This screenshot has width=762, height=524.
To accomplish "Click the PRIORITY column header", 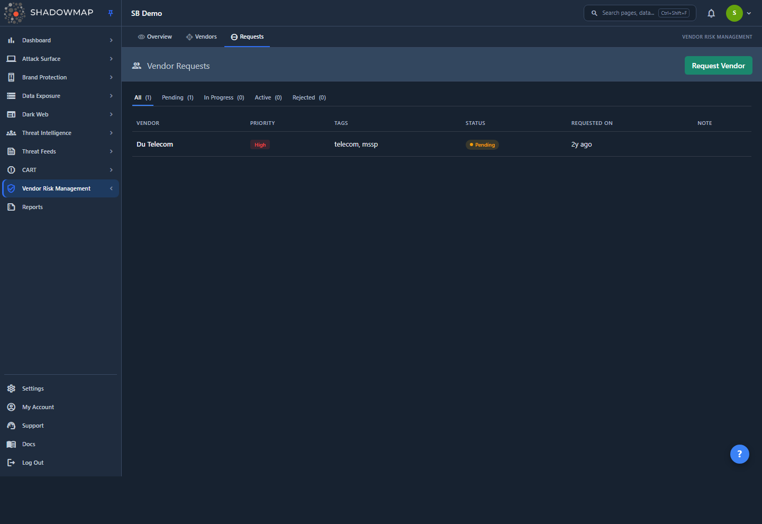I will (262, 123).
